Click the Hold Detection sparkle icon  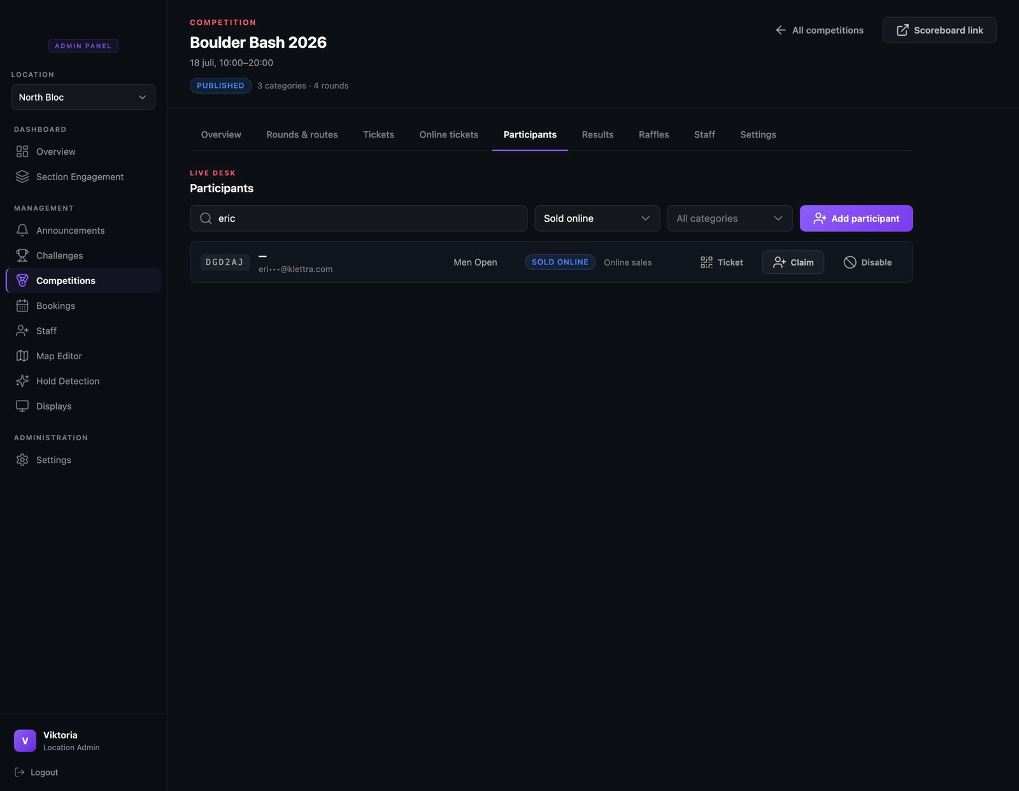tap(22, 381)
